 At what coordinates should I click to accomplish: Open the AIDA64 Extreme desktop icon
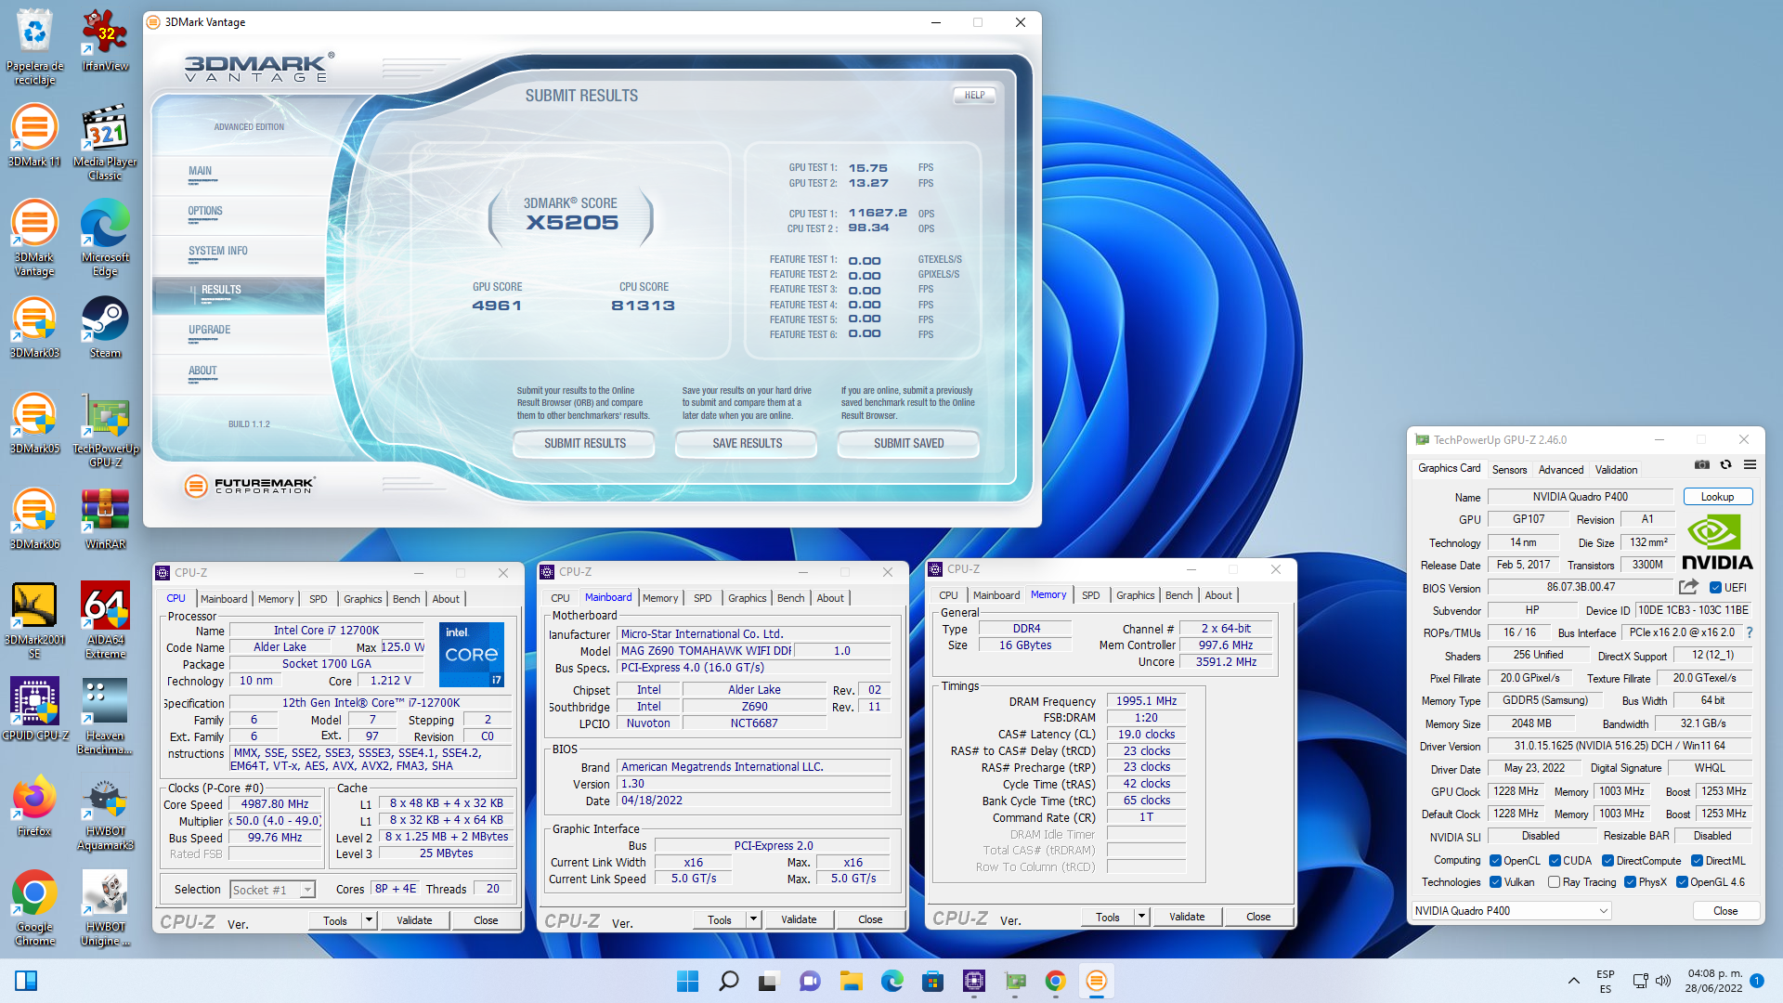[x=105, y=620]
